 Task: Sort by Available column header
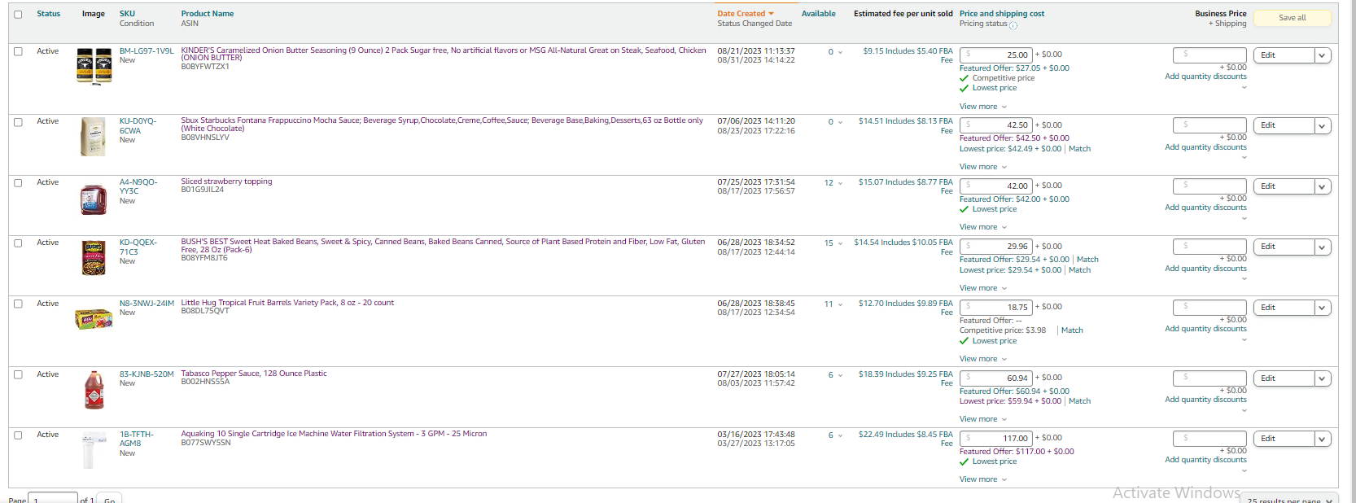818,14
